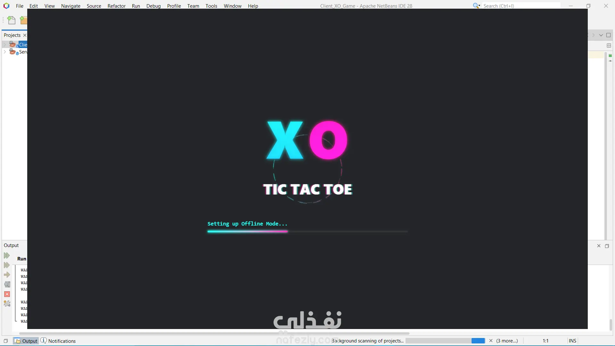The image size is (615, 346).
Task: Click the background scanning progress bar
Action: pos(445,341)
